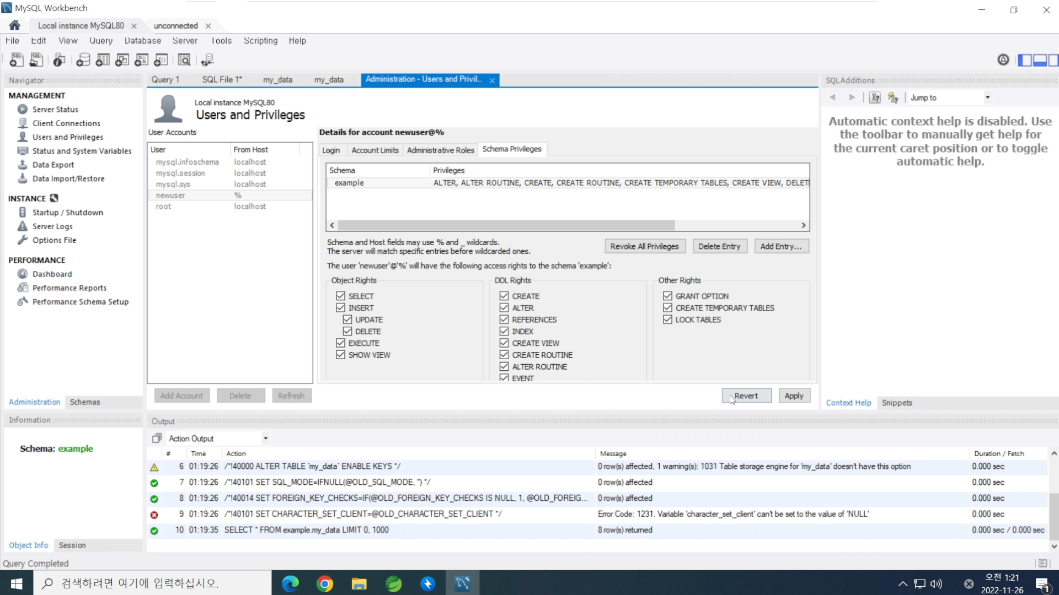The image size is (1059, 595).
Task: Click the Instance refresh icon in Navigator
Action: 54,198
